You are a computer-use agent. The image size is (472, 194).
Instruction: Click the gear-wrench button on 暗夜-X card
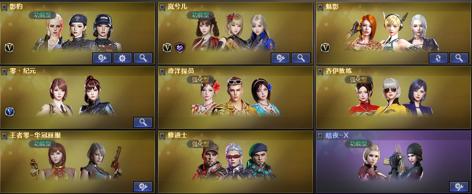[459, 186]
